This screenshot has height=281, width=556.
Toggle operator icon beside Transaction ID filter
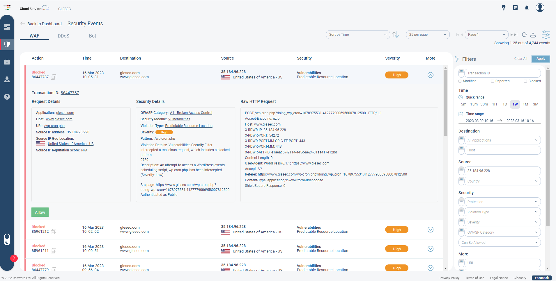(461, 72)
